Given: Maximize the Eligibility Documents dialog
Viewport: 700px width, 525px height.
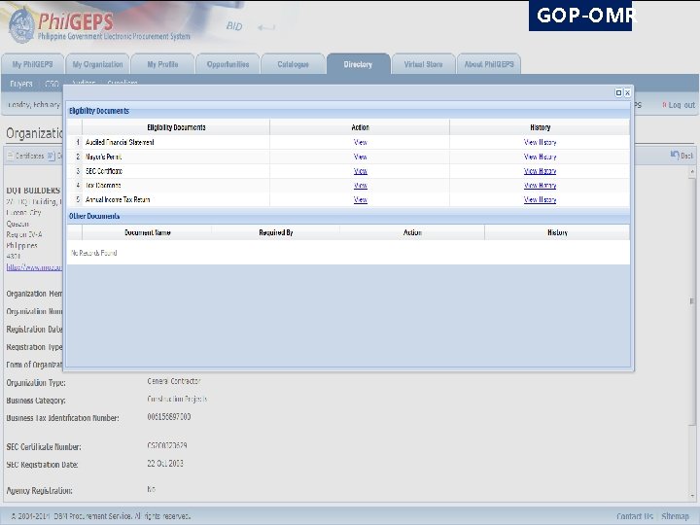Looking at the screenshot, I should (x=618, y=92).
